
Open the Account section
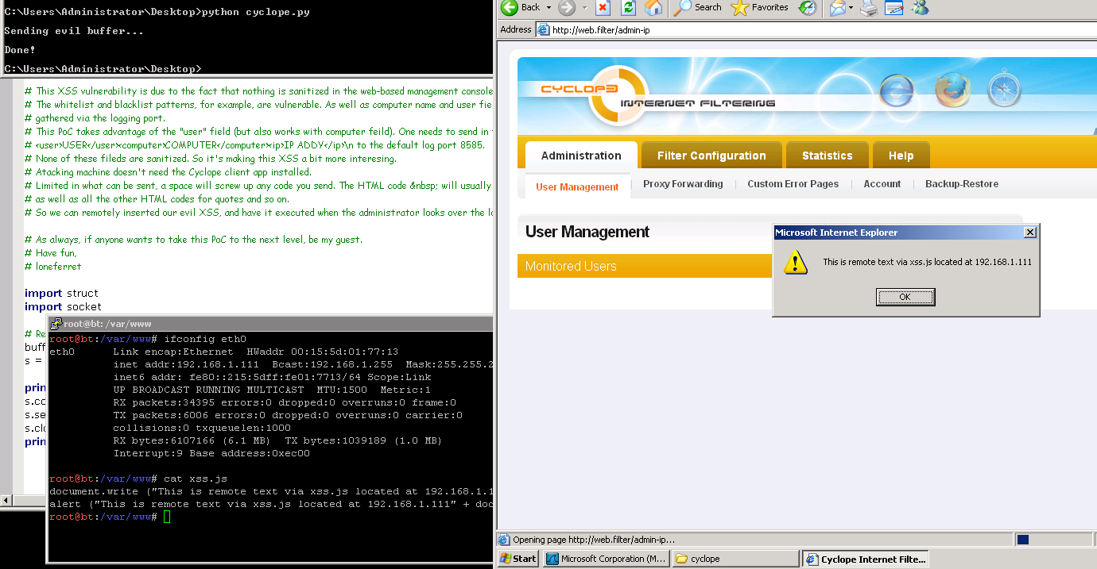882,184
